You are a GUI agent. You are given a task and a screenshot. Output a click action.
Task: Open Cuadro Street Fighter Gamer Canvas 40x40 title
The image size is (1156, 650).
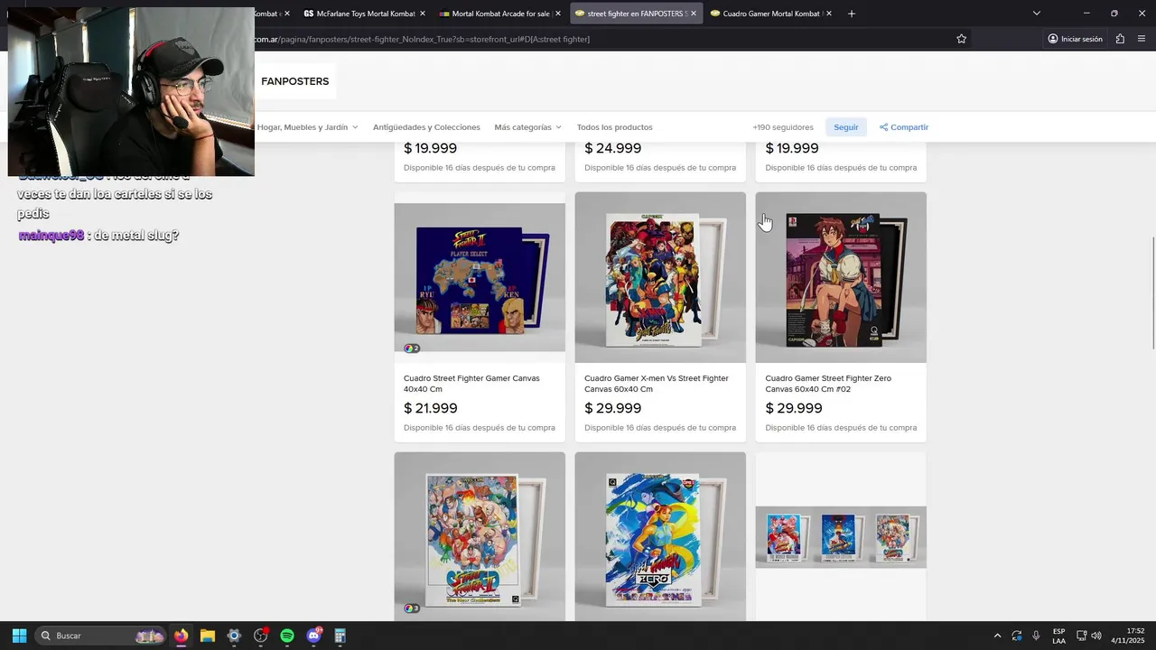tap(471, 384)
